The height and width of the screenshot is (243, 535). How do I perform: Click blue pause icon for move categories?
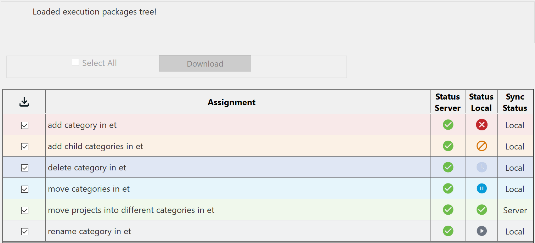(481, 188)
